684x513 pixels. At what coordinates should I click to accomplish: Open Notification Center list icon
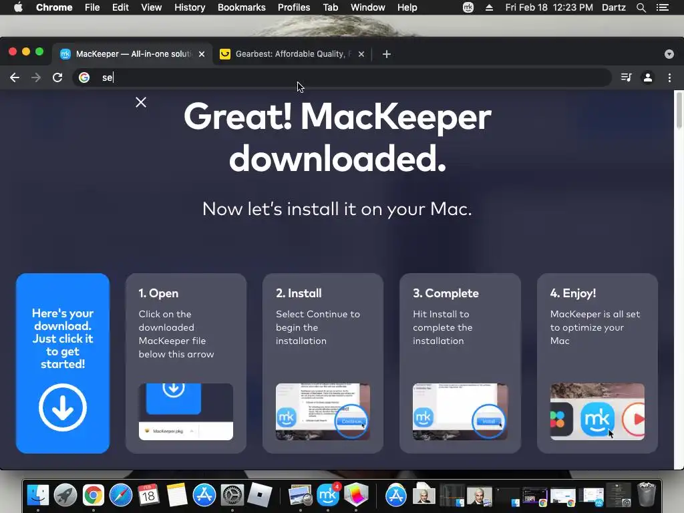click(x=662, y=7)
